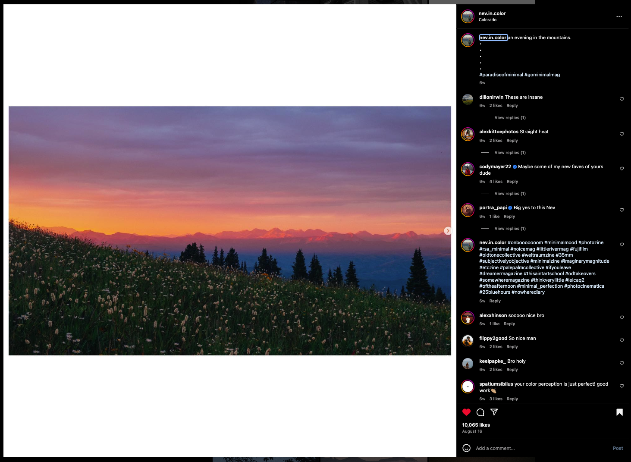
Task: Toggle the bookmark save icon
Action: 619,412
